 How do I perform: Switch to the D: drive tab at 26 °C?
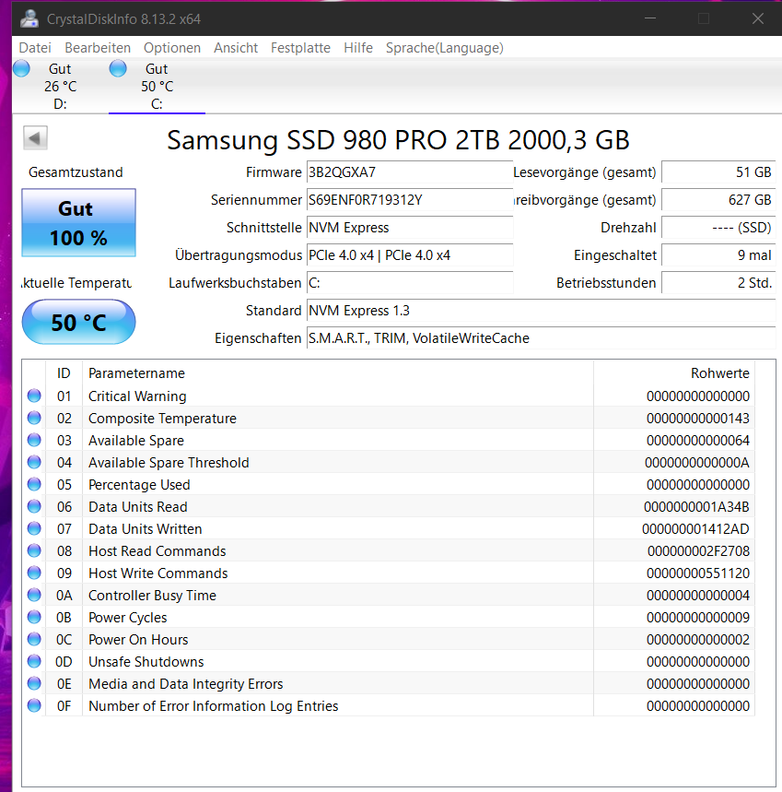tap(60, 87)
